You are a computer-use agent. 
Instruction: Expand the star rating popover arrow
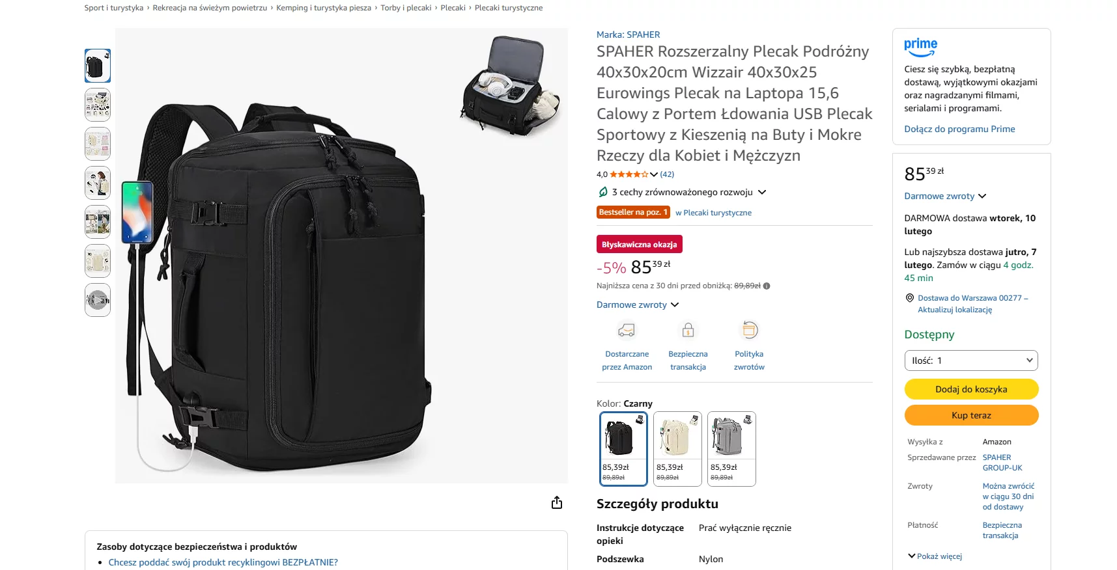pyautogui.click(x=654, y=174)
